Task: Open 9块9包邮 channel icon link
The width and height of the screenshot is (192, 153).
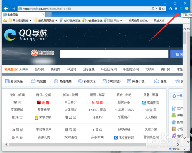Action: (111, 81)
